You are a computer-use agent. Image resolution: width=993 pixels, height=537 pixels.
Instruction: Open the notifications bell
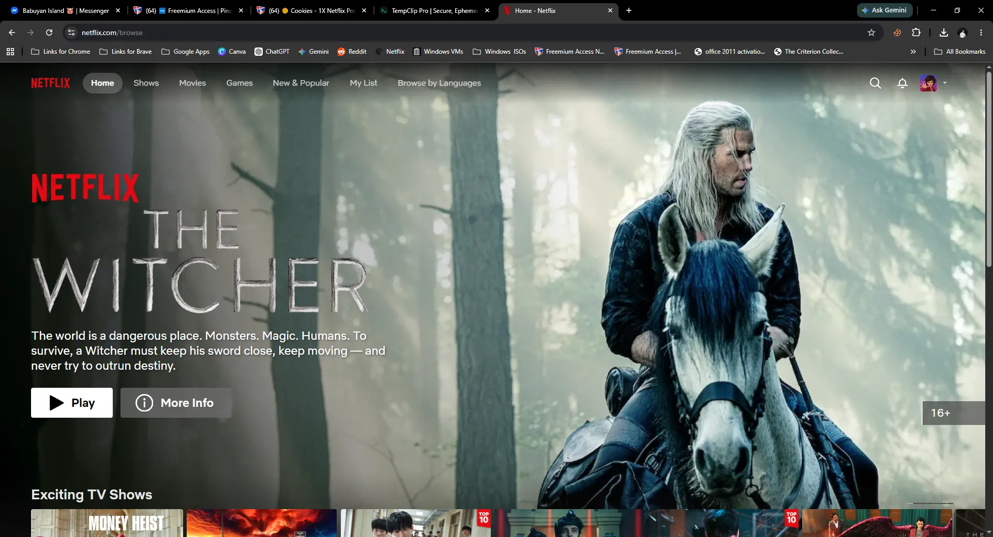902,83
